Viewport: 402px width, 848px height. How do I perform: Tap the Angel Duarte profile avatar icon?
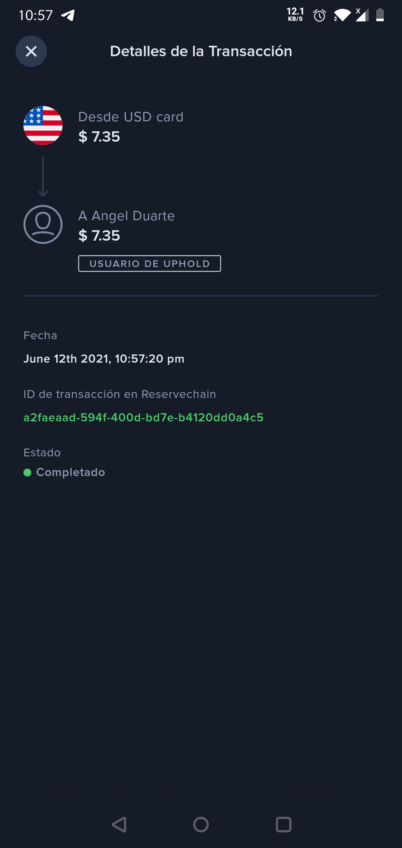(43, 225)
